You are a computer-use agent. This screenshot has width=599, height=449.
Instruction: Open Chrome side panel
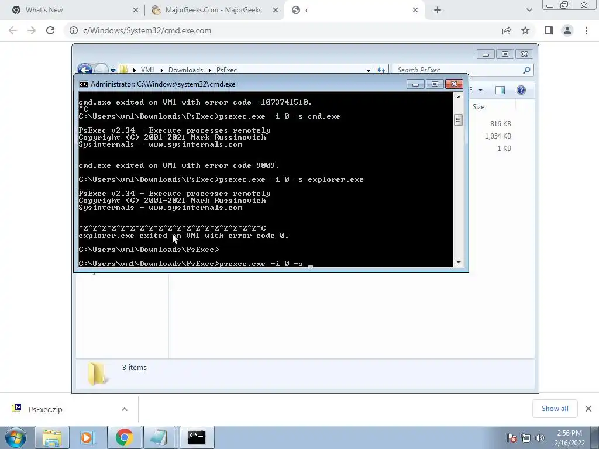point(549,30)
